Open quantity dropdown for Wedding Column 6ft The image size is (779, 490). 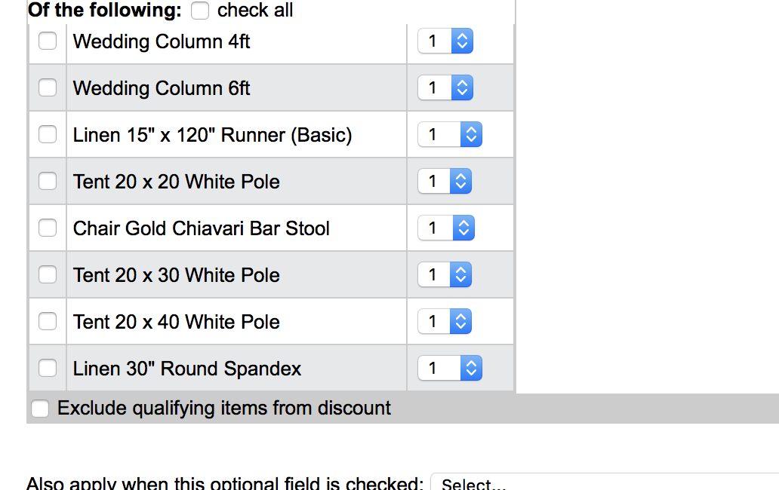point(445,87)
